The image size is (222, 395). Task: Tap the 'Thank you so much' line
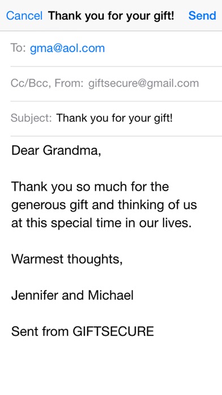[90, 187]
